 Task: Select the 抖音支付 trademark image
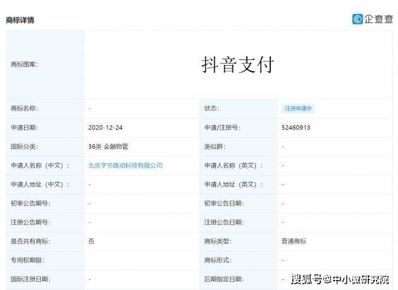238,64
